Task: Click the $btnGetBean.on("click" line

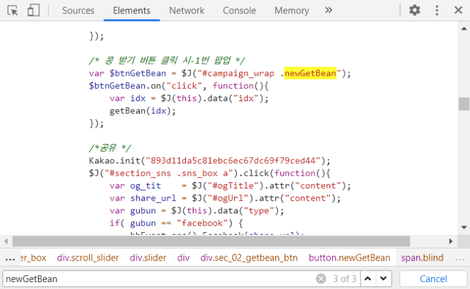Action: coord(178,86)
